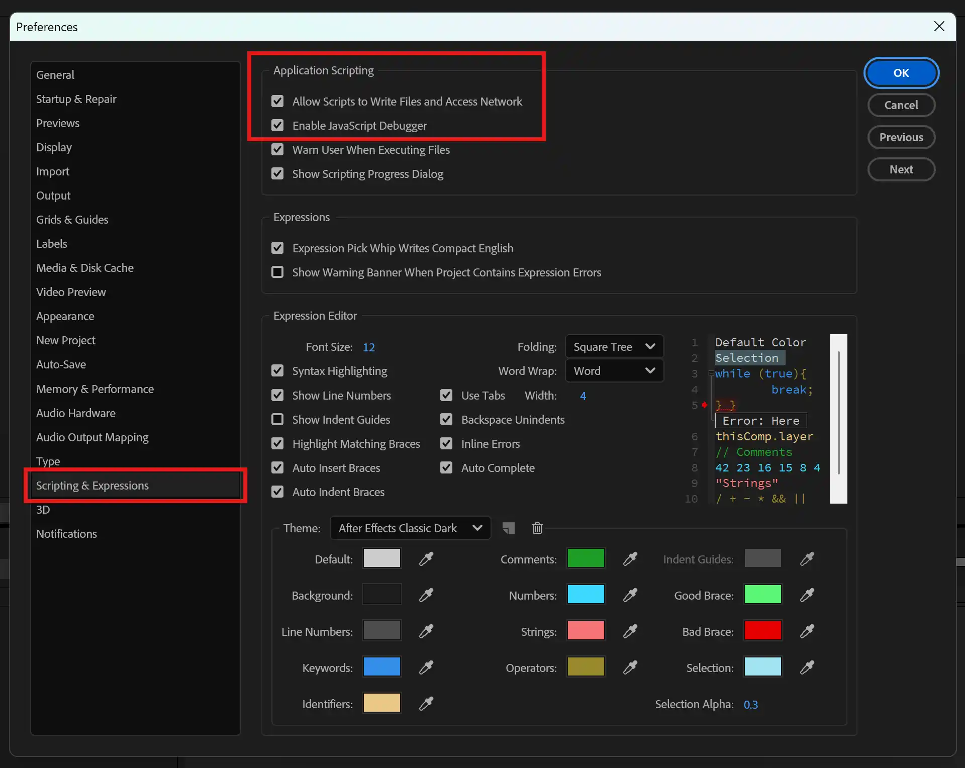Expand the Theme dropdown After Effects Classic Dark
This screenshot has height=768, width=965.
410,528
